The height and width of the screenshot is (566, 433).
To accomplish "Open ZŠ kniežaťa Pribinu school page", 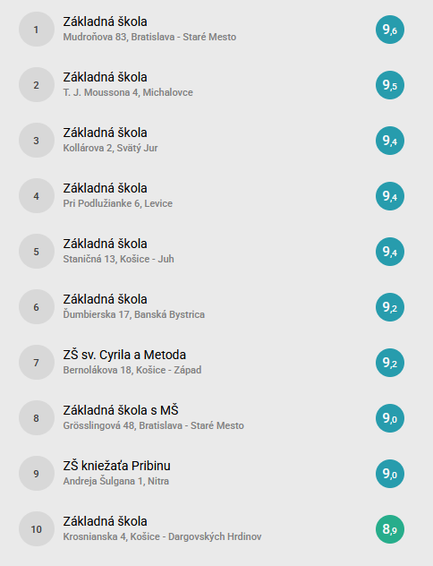I will pyautogui.click(x=117, y=466).
